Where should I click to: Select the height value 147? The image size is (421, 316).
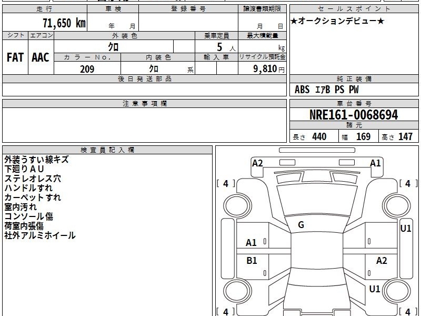(405, 136)
